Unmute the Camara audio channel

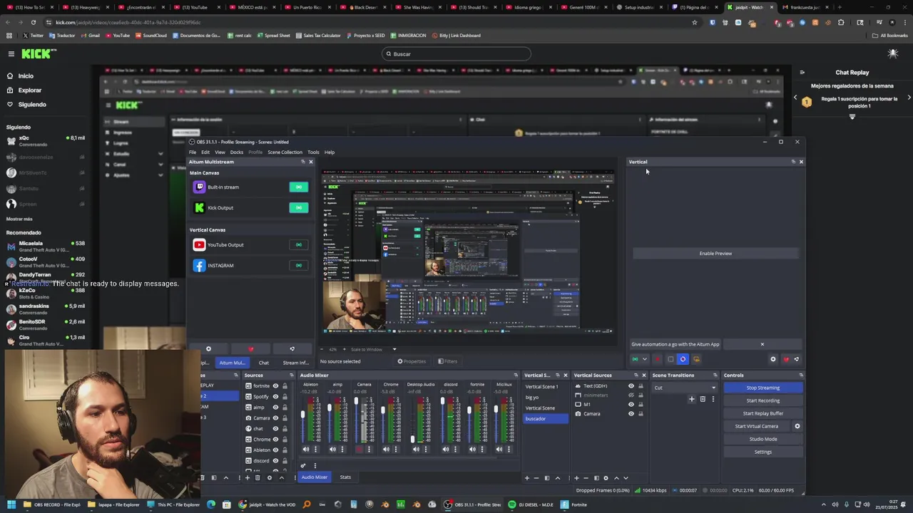[359, 449]
